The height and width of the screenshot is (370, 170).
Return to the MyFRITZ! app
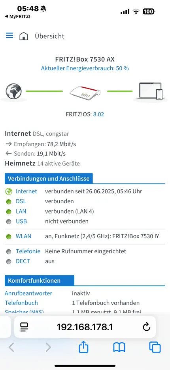pyautogui.click(x=18, y=17)
